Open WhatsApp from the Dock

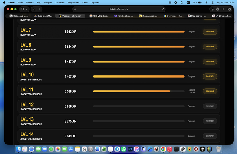pyautogui.click(x=124, y=149)
